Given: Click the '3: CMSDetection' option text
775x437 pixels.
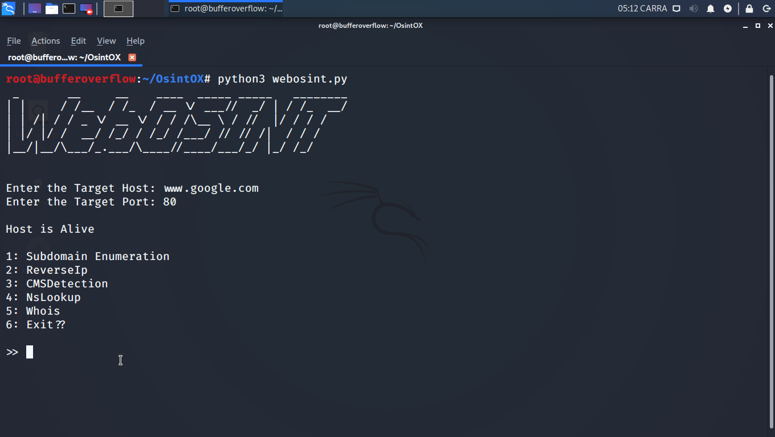Looking at the screenshot, I should pyautogui.click(x=57, y=284).
